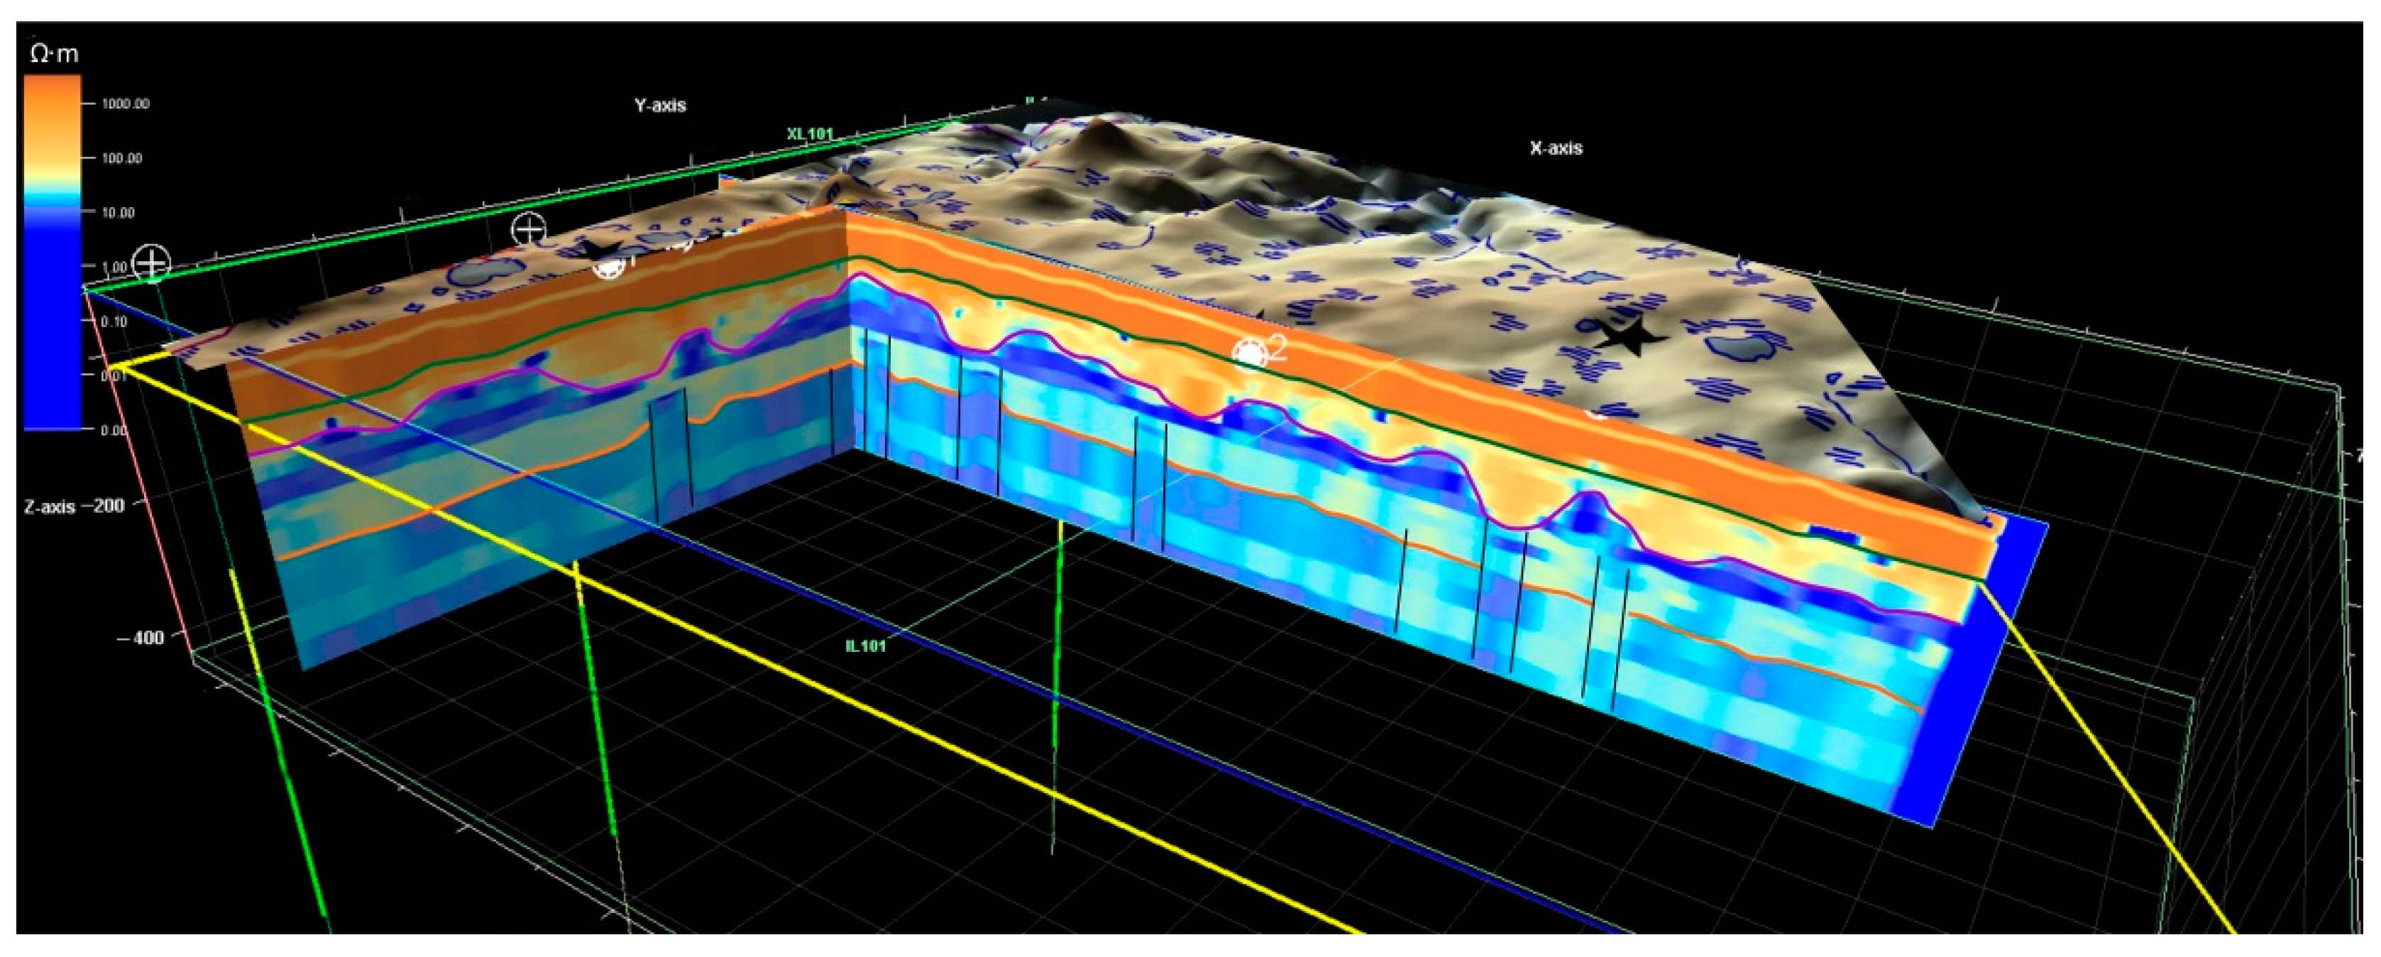
Task: Click the −400 depth tick label
Action: [x=141, y=637]
